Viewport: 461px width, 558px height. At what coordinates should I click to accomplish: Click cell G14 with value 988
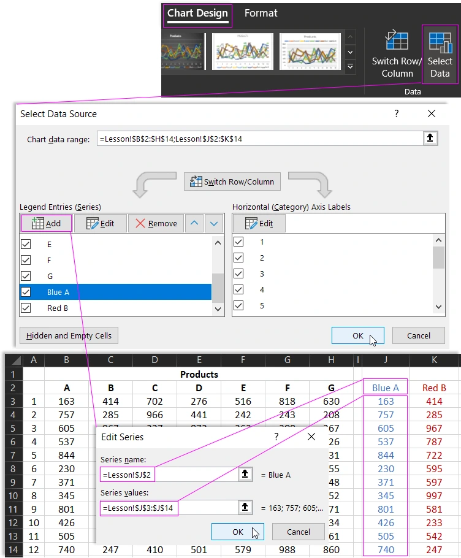[287, 549]
